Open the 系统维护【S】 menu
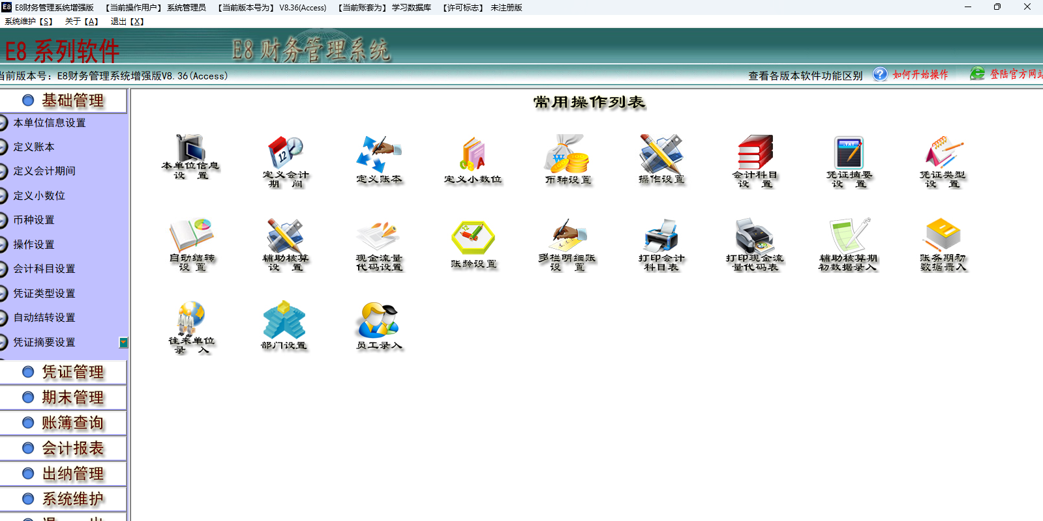The image size is (1043, 521). pyautogui.click(x=29, y=21)
